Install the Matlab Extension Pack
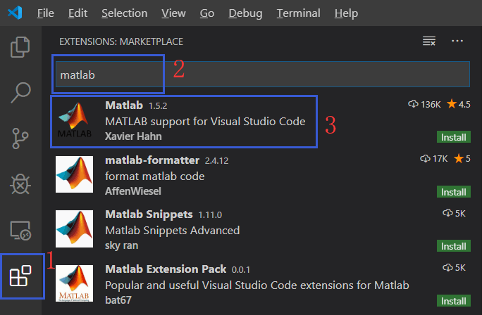This screenshot has height=315, width=482. (453, 301)
